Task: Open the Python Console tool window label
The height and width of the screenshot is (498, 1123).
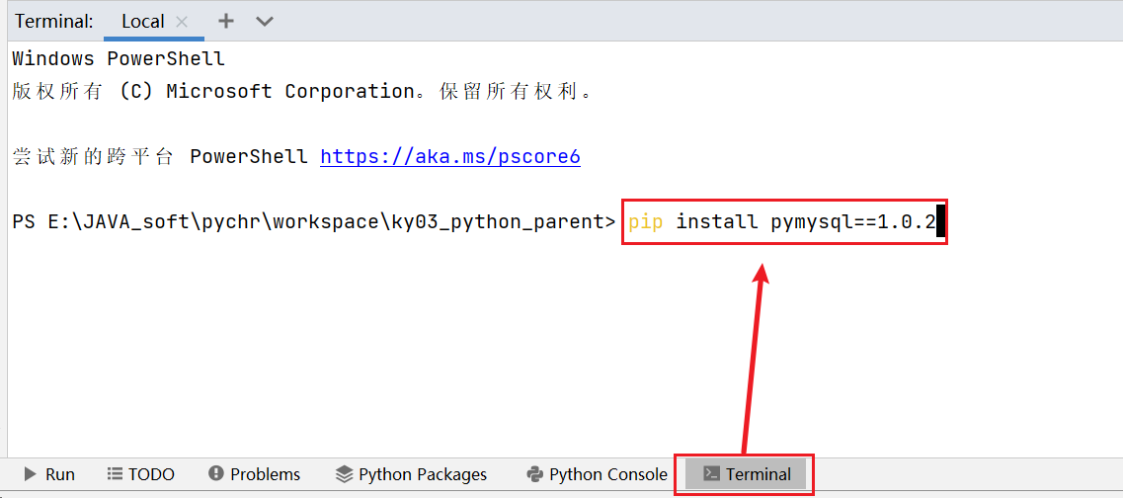Action: pyautogui.click(x=608, y=474)
